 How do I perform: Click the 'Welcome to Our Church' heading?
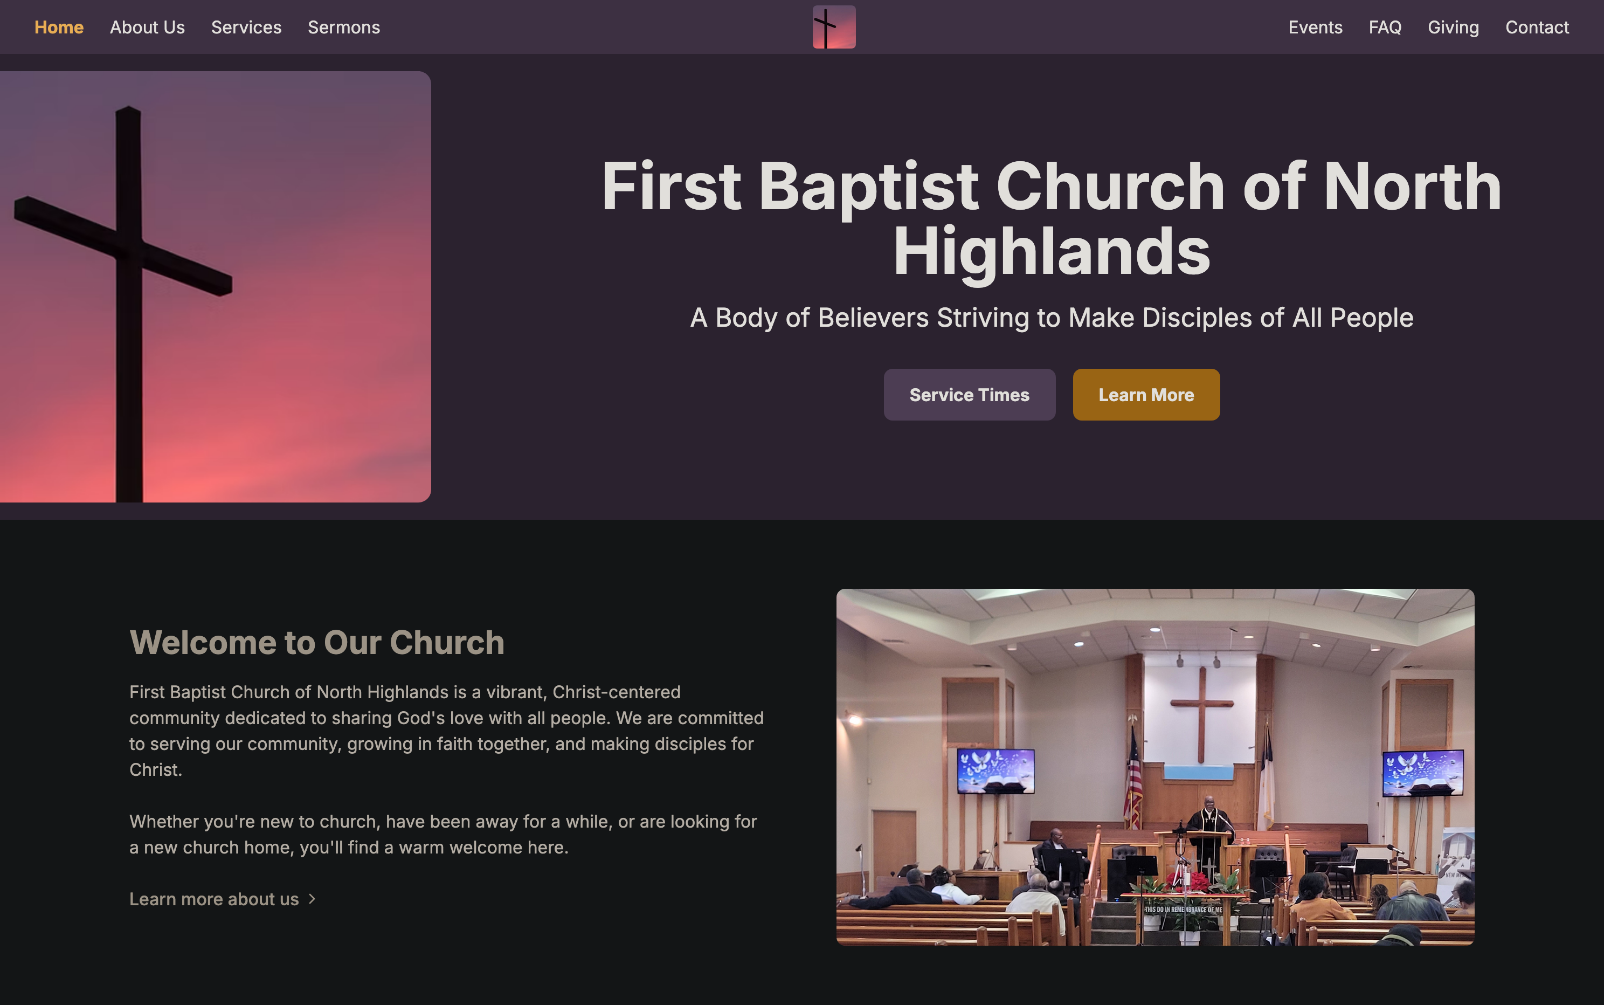pos(317,643)
